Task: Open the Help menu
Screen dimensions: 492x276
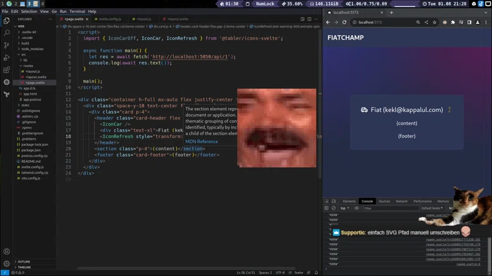Action: click(x=92, y=11)
